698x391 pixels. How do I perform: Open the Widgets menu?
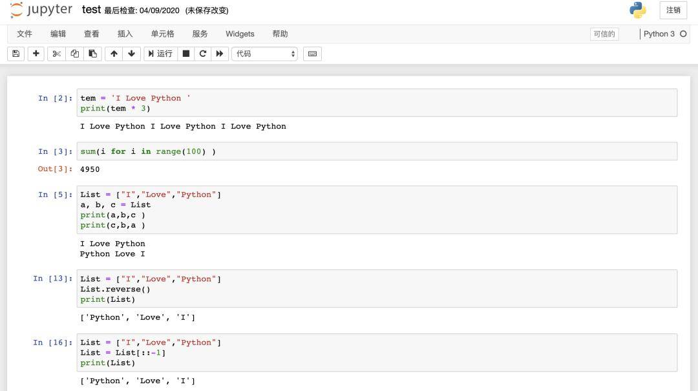(240, 34)
